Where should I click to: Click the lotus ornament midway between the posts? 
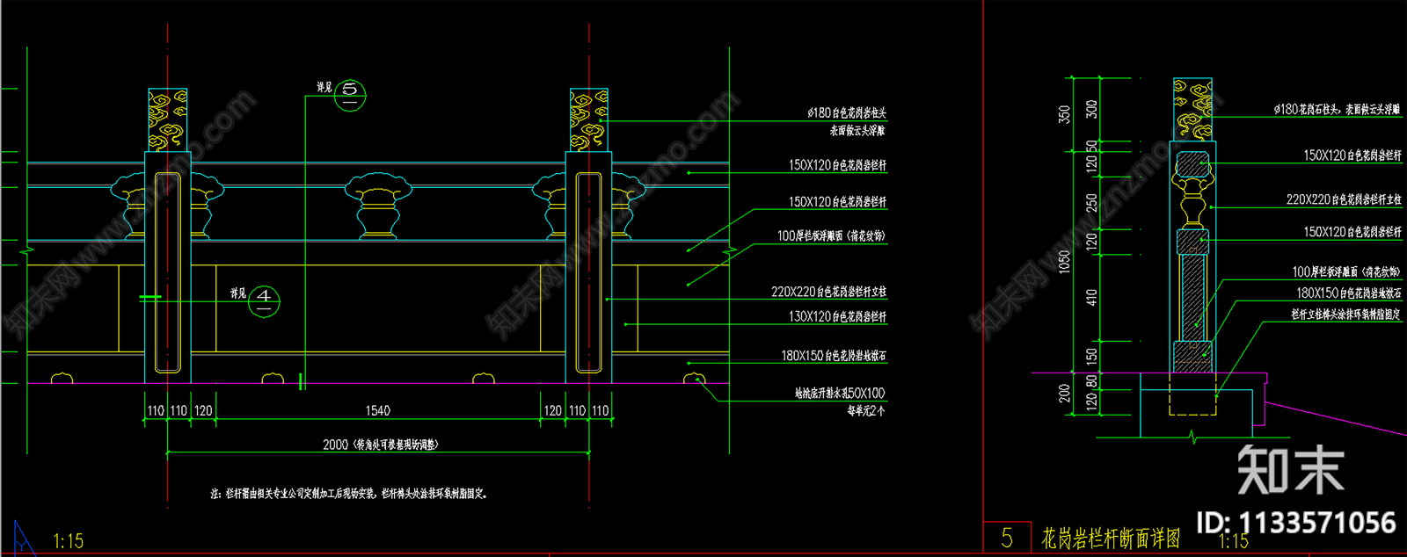(x=376, y=206)
